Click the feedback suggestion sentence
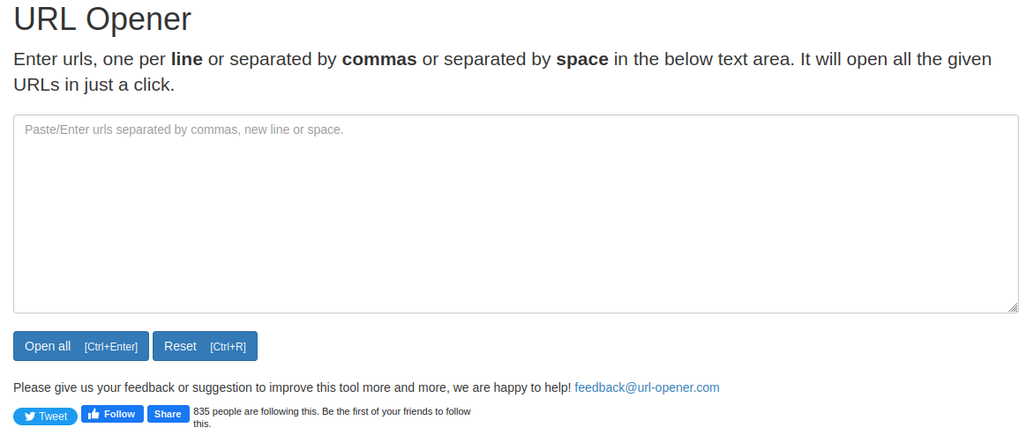Screen dimensions: 1034x435 [292, 387]
